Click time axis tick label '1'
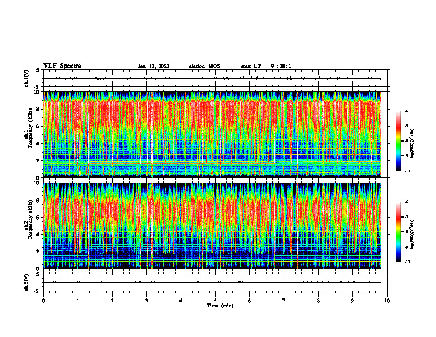Viewport: 436px width, 337px height. [78, 301]
